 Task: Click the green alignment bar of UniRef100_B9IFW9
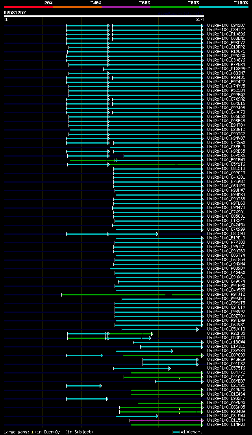(93, 161)
